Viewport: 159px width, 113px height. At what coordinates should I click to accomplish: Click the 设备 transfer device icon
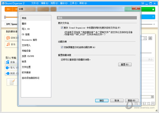click(8, 62)
